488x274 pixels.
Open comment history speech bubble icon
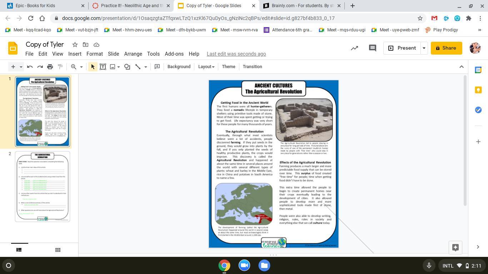click(372, 48)
